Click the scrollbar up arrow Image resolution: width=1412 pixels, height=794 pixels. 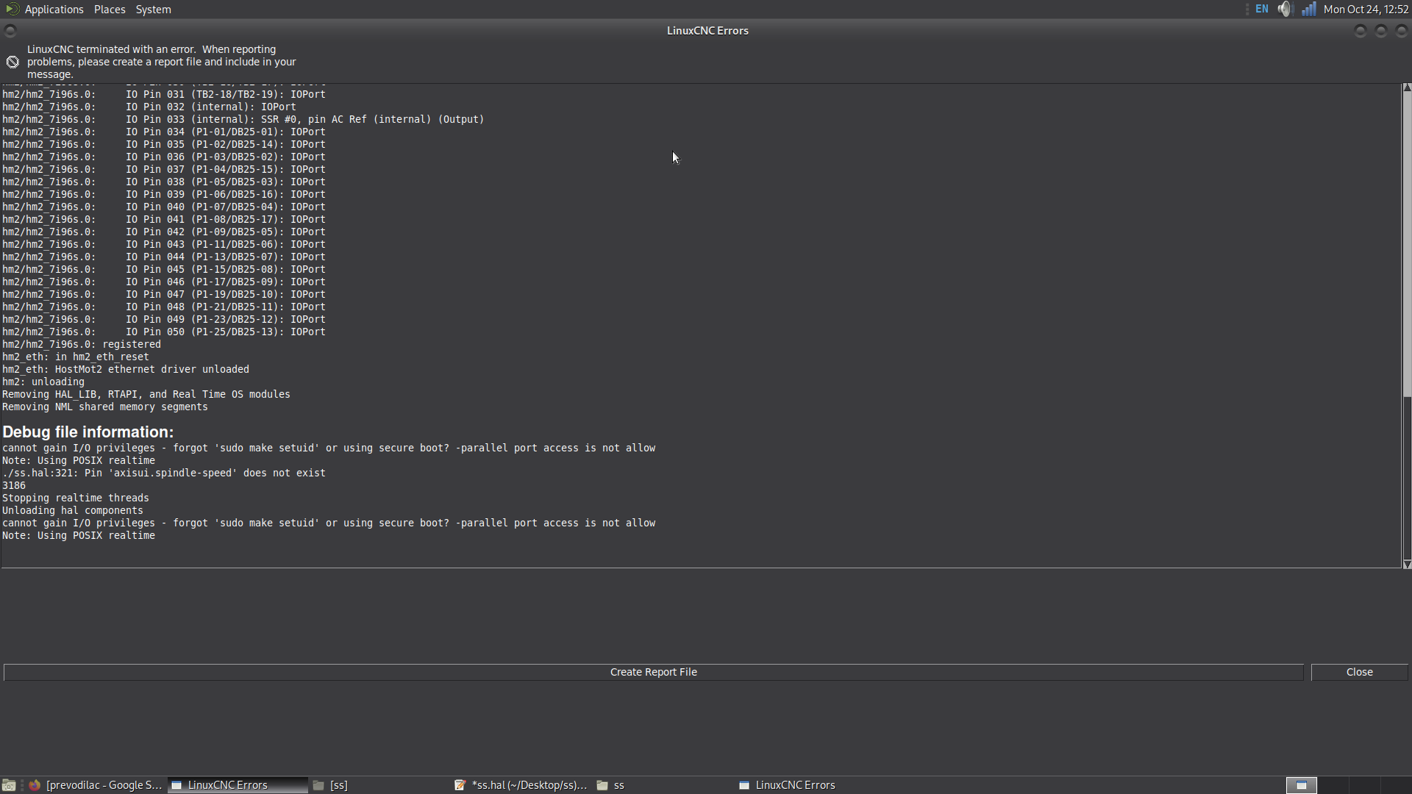tap(1407, 87)
